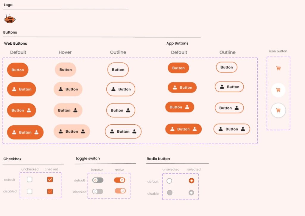Check the unchecked default checkbox
305x216 pixels.
coord(29,179)
